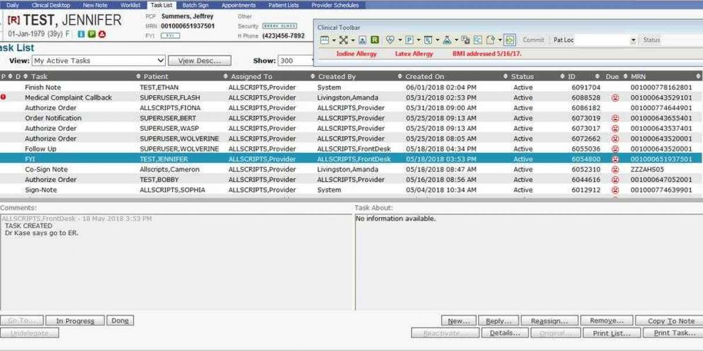703x351 pixels.
Task: Expand the arrow next to the grid icon
Action: 334,40
